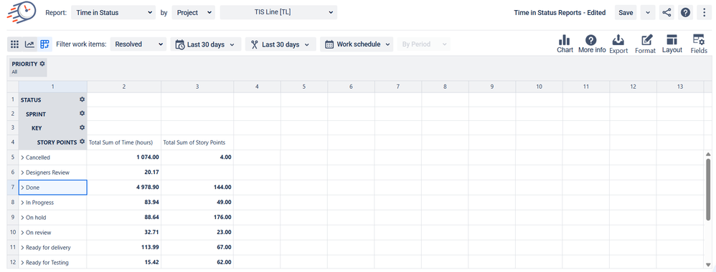This screenshot has height=272, width=716.
Task: Open the Layout settings
Action: [x=672, y=44]
